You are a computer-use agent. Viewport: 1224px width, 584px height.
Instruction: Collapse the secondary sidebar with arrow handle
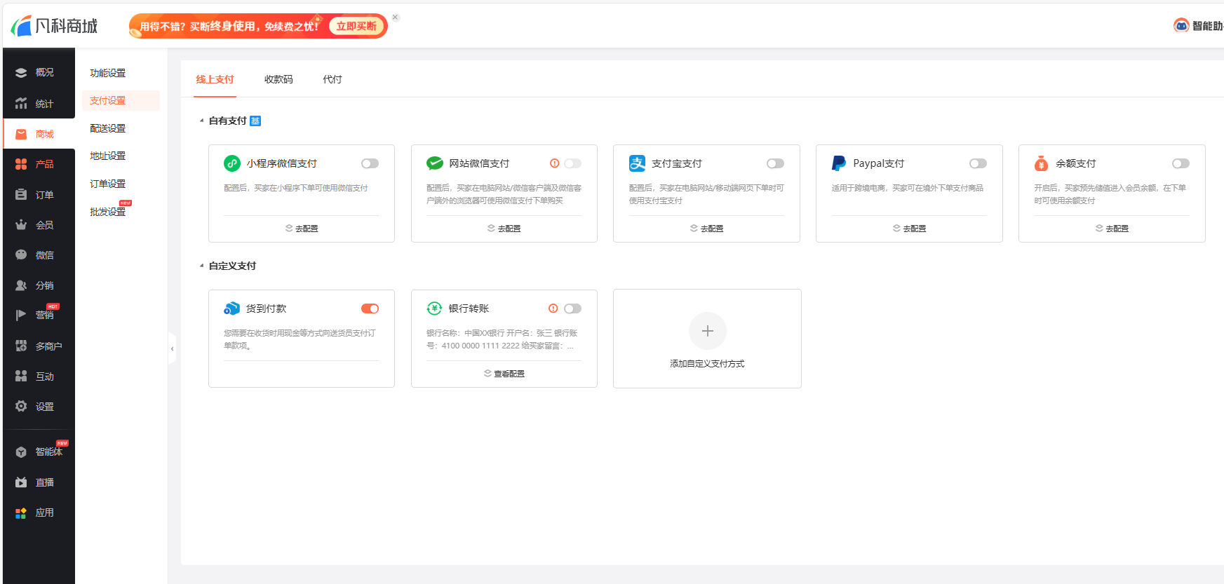click(172, 348)
